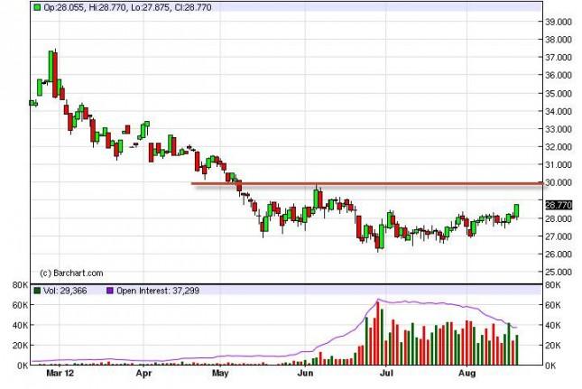Click the 'Mar 12' date axis label
582x389 pixels.
click(60, 373)
